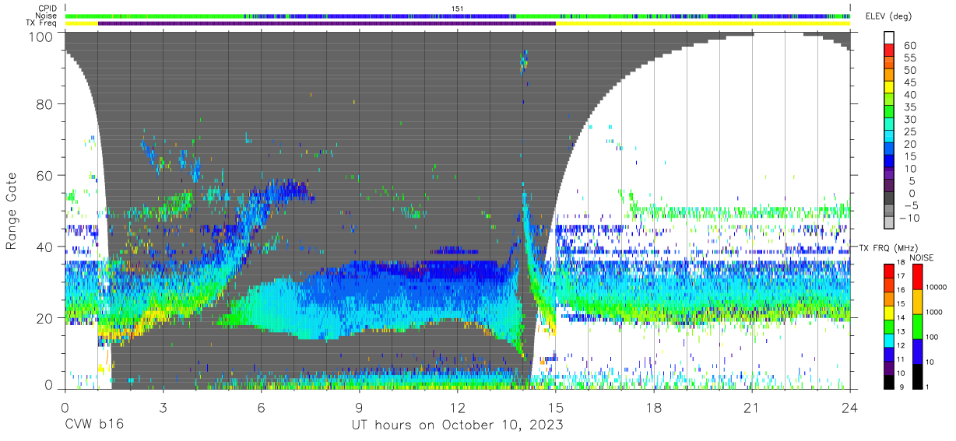Click the Range Gate axis title
Screen dimensions: 956x441
12,212
